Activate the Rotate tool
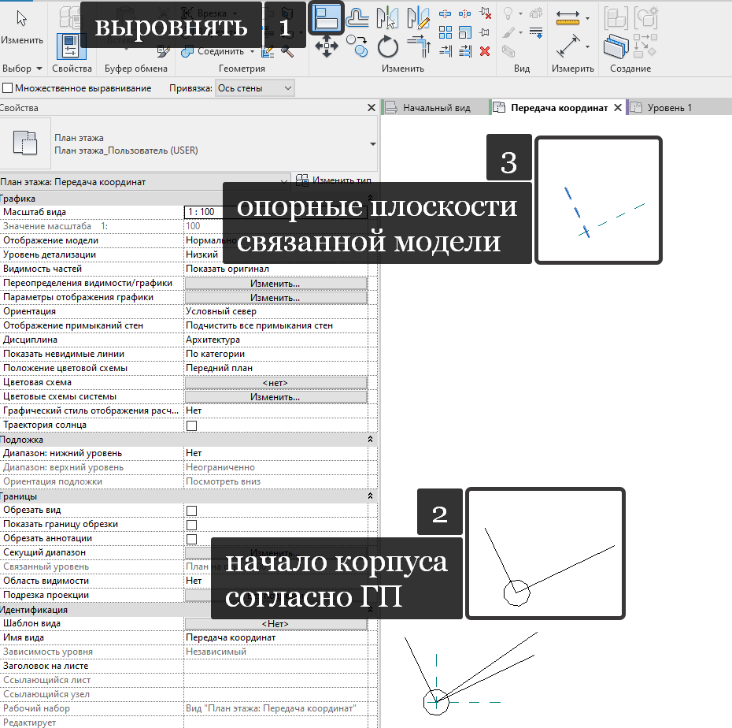The width and height of the screenshot is (732, 728). click(x=387, y=46)
